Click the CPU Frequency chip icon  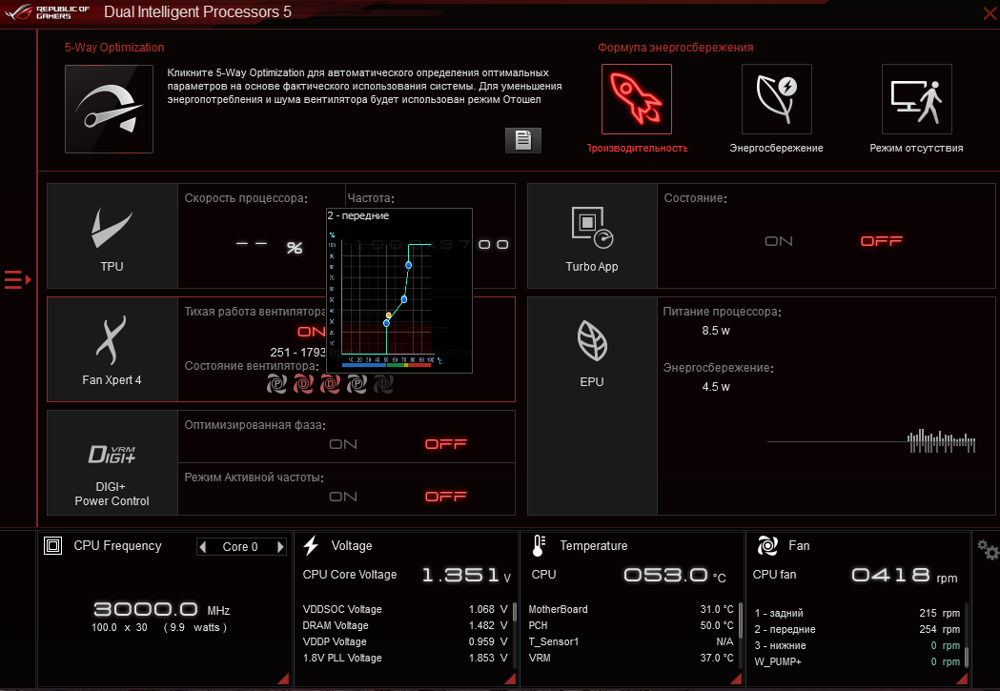(x=53, y=546)
